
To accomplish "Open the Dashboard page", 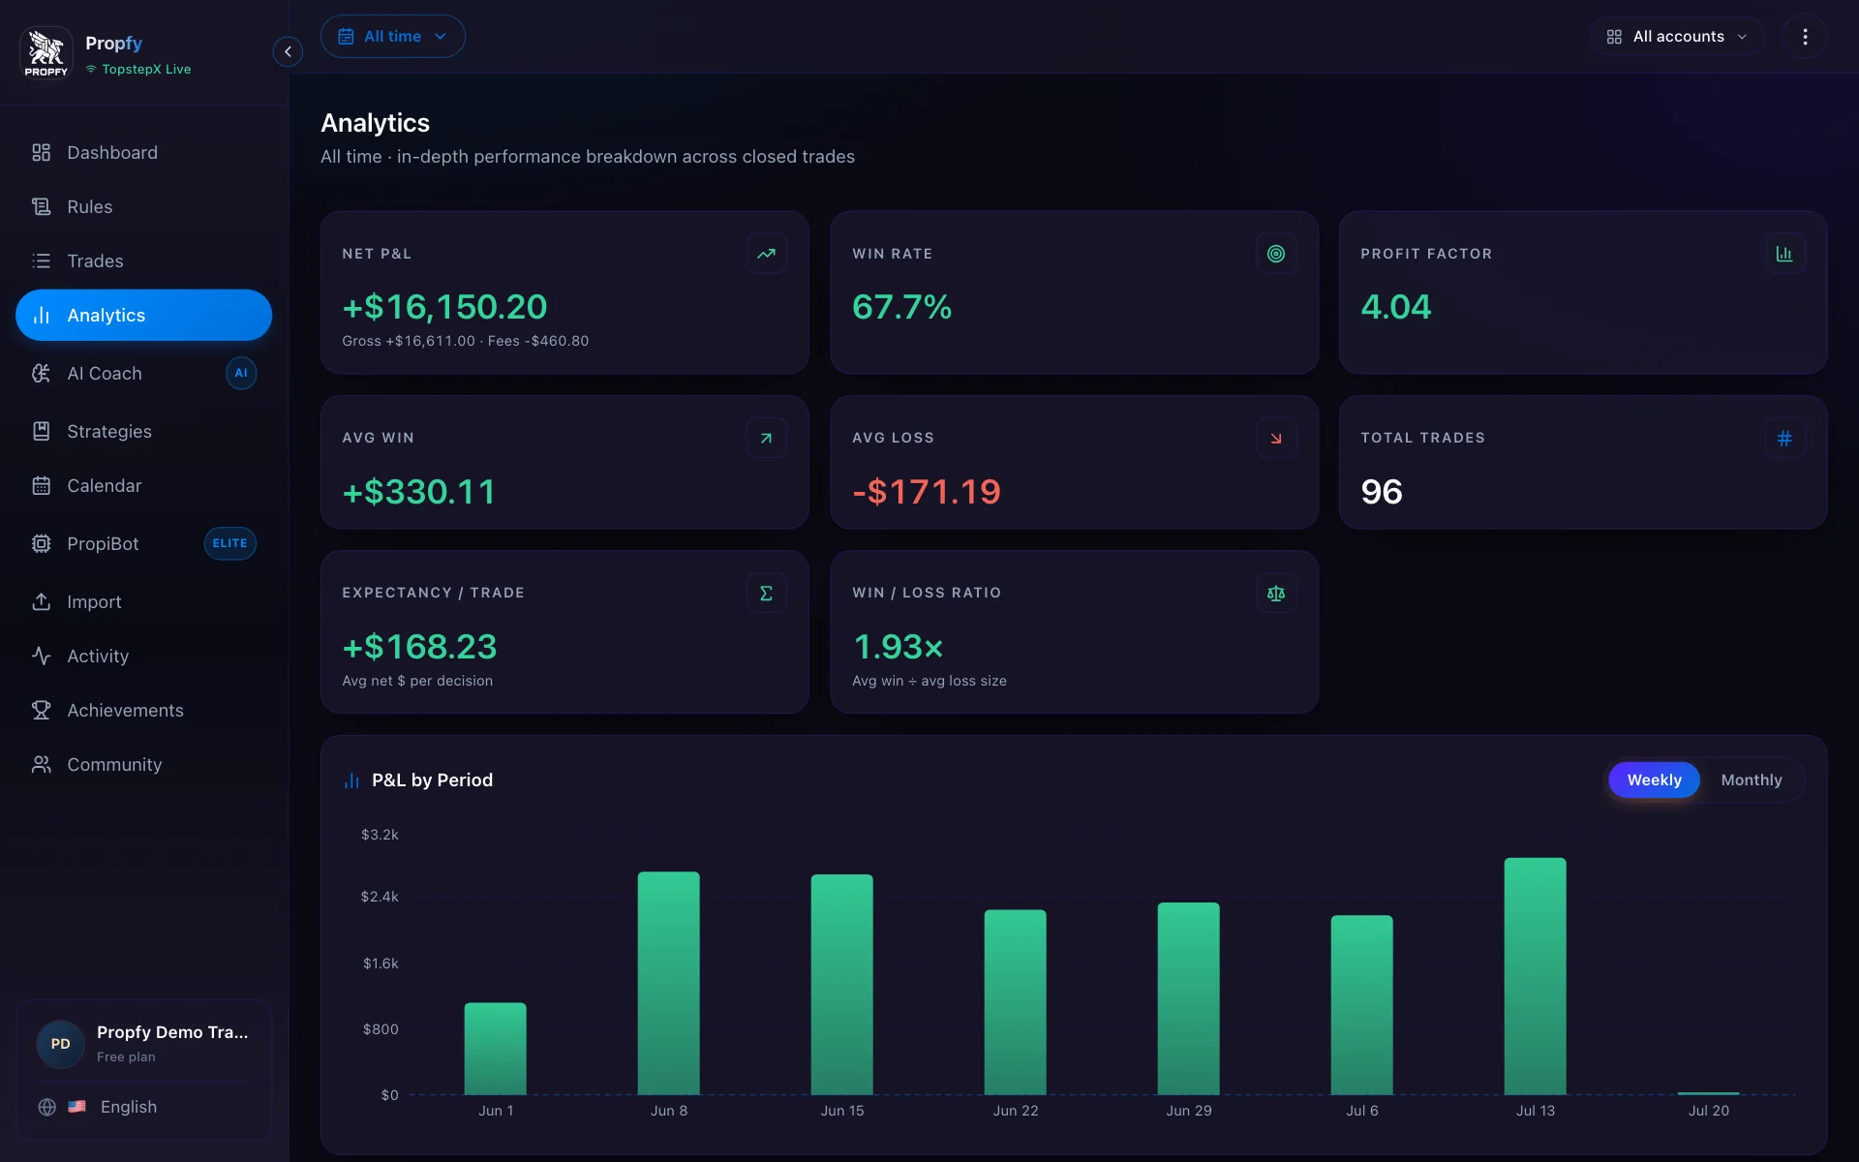I will click(x=143, y=152).
